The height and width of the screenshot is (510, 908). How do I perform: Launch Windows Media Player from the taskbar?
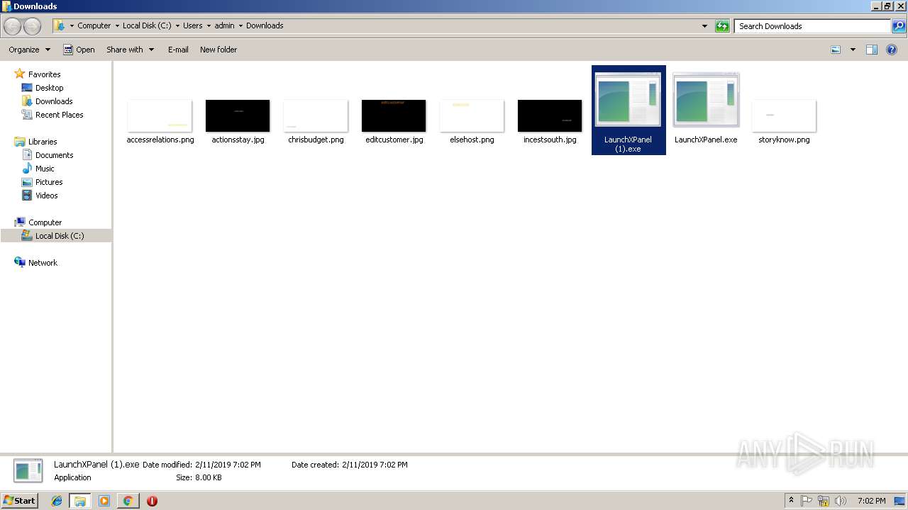(104, 501)
